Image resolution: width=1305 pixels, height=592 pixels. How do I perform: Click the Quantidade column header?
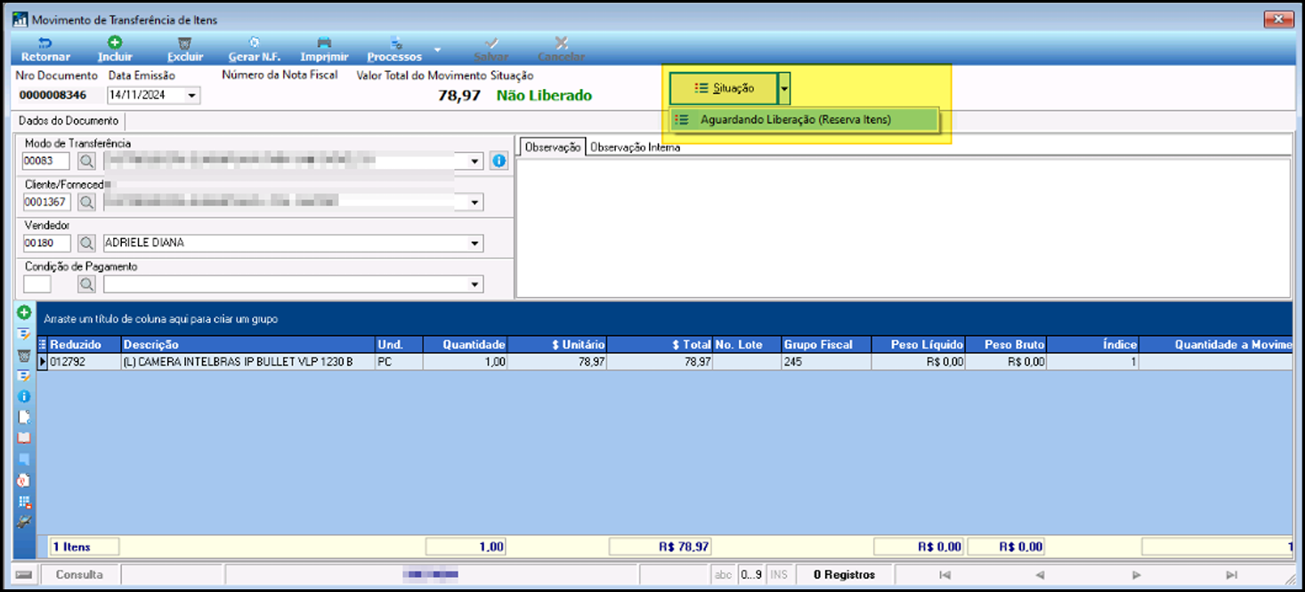(466, 345)
